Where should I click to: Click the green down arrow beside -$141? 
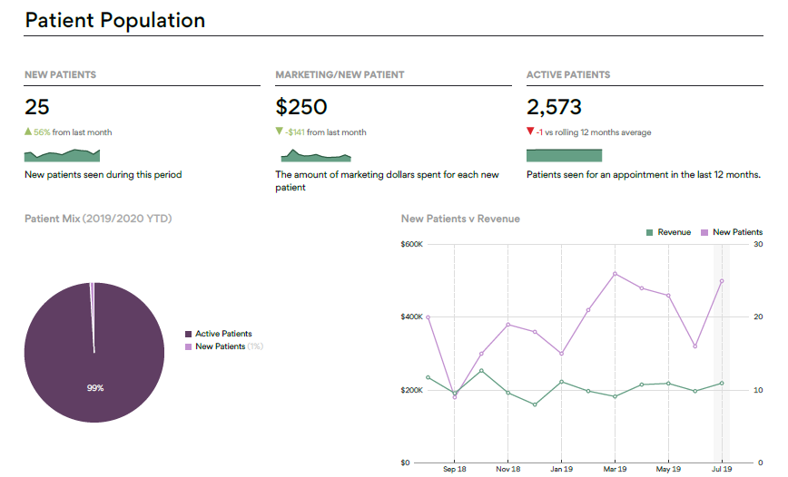click(x=279, y=131)
